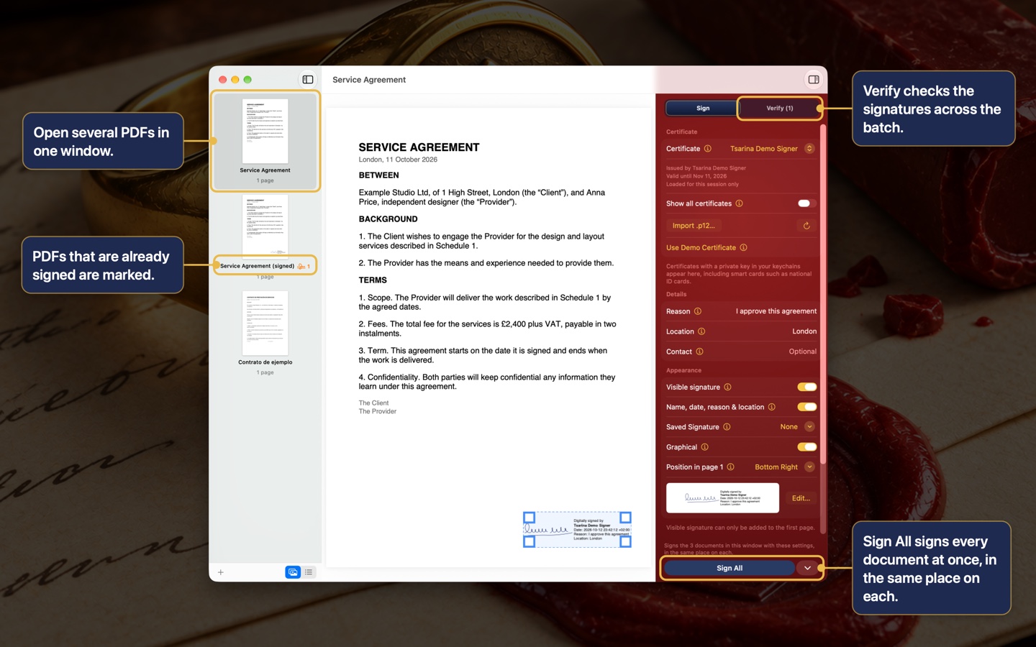This screenshot has width=1036, height=647.
Task: Open the Position in page 1 dropdown chevron
Action: [809, 467]
